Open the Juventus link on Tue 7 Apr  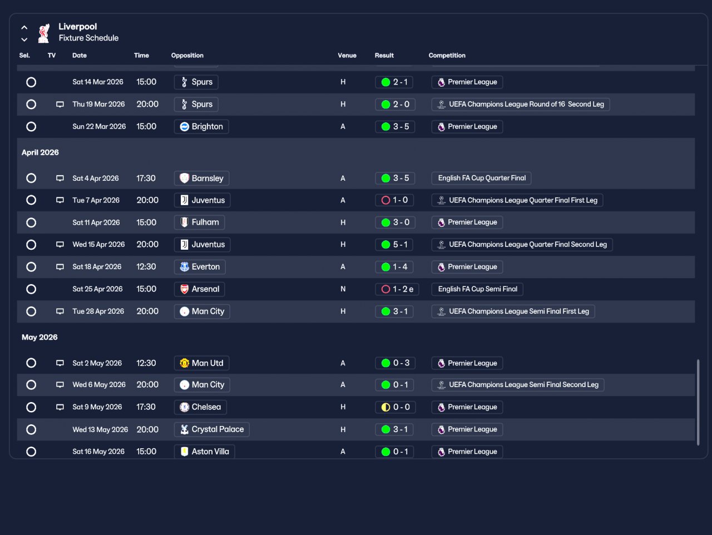tap(202, 200)
